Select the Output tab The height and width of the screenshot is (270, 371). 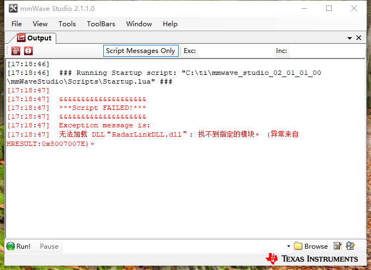[x=35, y=38]
